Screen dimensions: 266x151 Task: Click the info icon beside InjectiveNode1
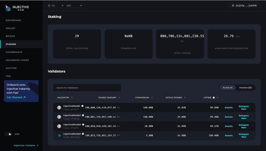point(83,106)
